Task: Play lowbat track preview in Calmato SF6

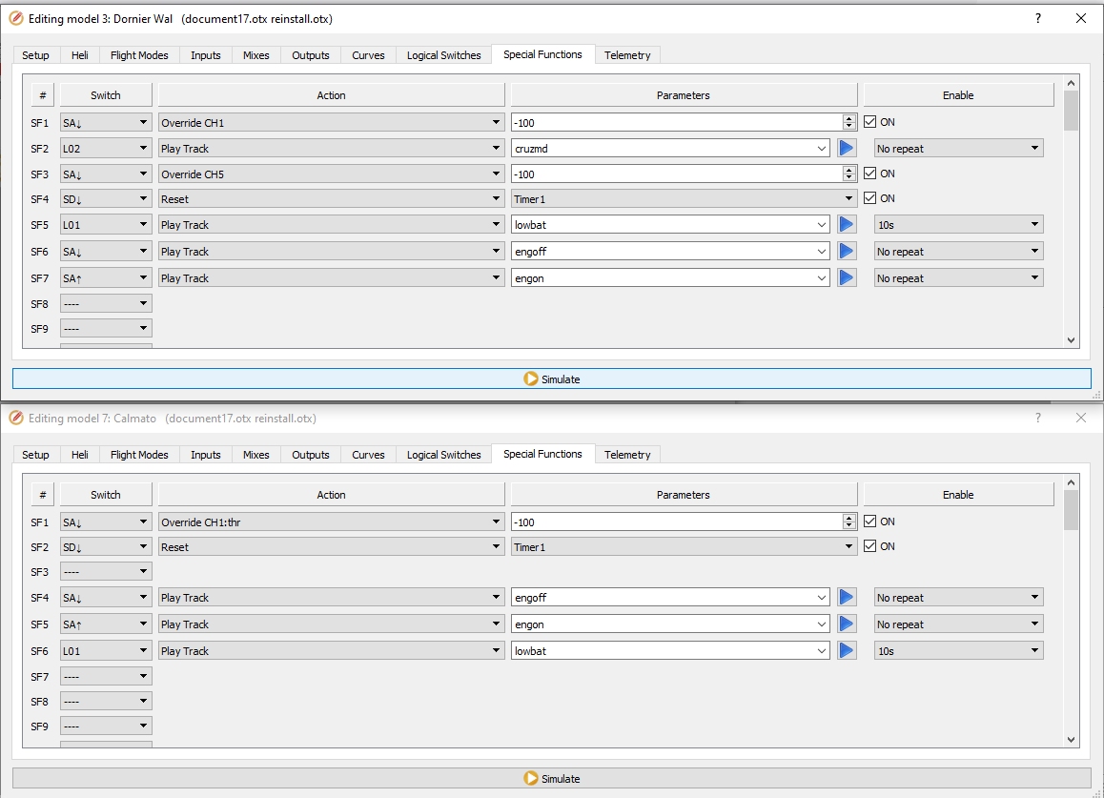Action: (847, 651)
